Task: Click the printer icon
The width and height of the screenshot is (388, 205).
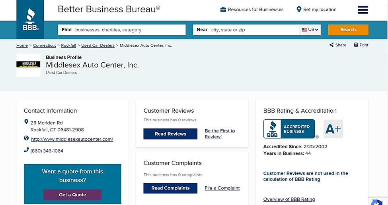Action: click(x=356, y=45)
